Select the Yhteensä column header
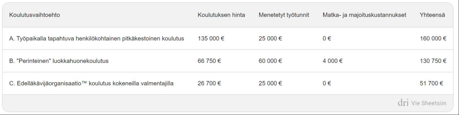 [432, 15]
